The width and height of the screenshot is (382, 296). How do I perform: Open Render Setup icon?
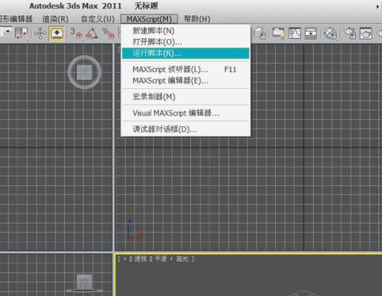coord(350,33)
